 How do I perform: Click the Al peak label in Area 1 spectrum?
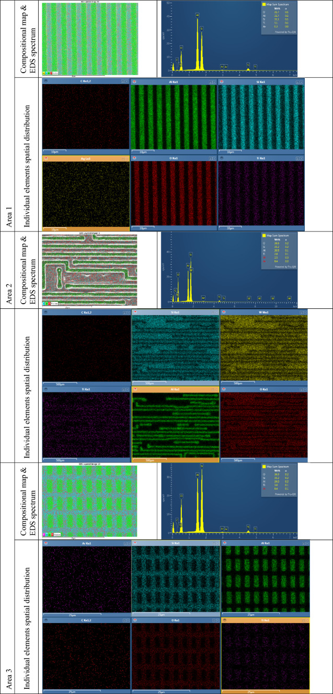click(x=198, y=15)
